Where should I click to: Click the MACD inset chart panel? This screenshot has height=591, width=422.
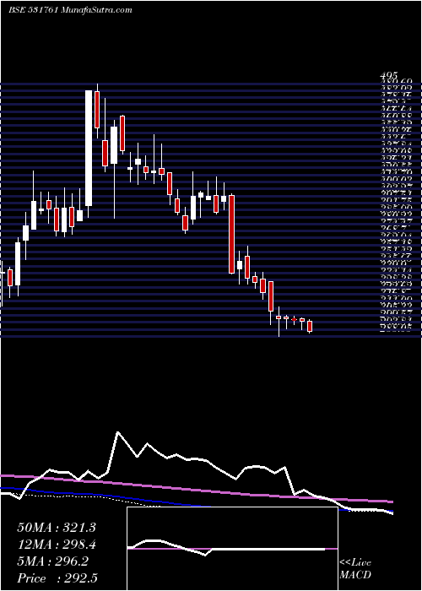232,549
